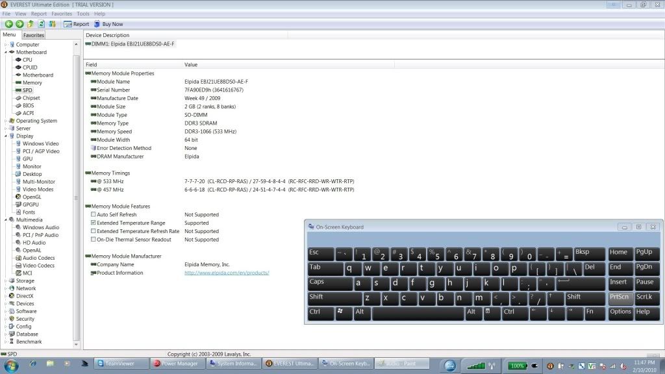The image size is (665, 374).
Task: Open the Elpida product information link
Action: (x=227, y=273)
